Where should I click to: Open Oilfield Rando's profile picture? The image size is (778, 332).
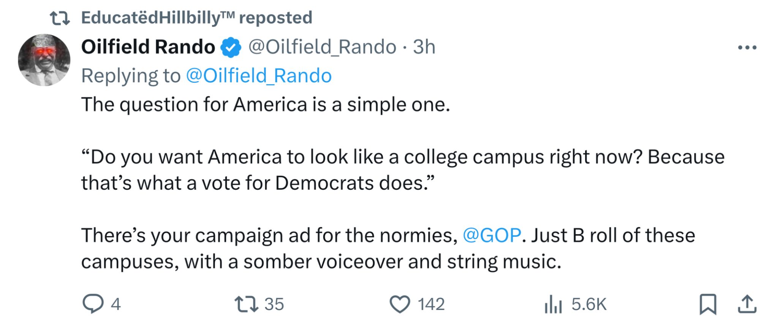coord(44,60)
